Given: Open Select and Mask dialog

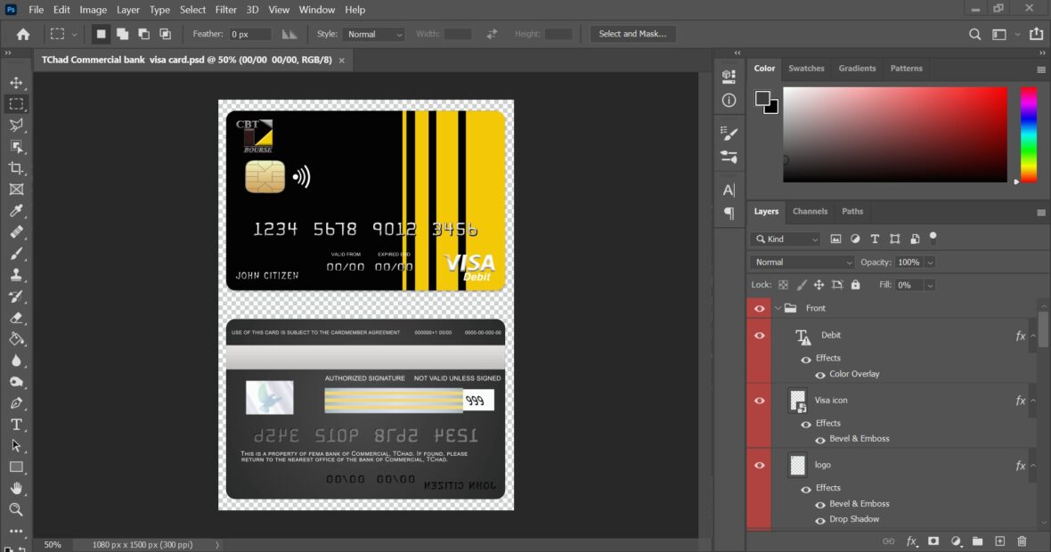Looking at the screenshot, I should 632,33.
